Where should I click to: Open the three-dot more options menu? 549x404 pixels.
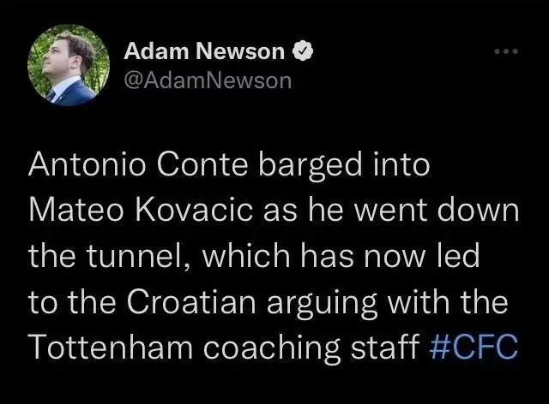tap(506, 51)
